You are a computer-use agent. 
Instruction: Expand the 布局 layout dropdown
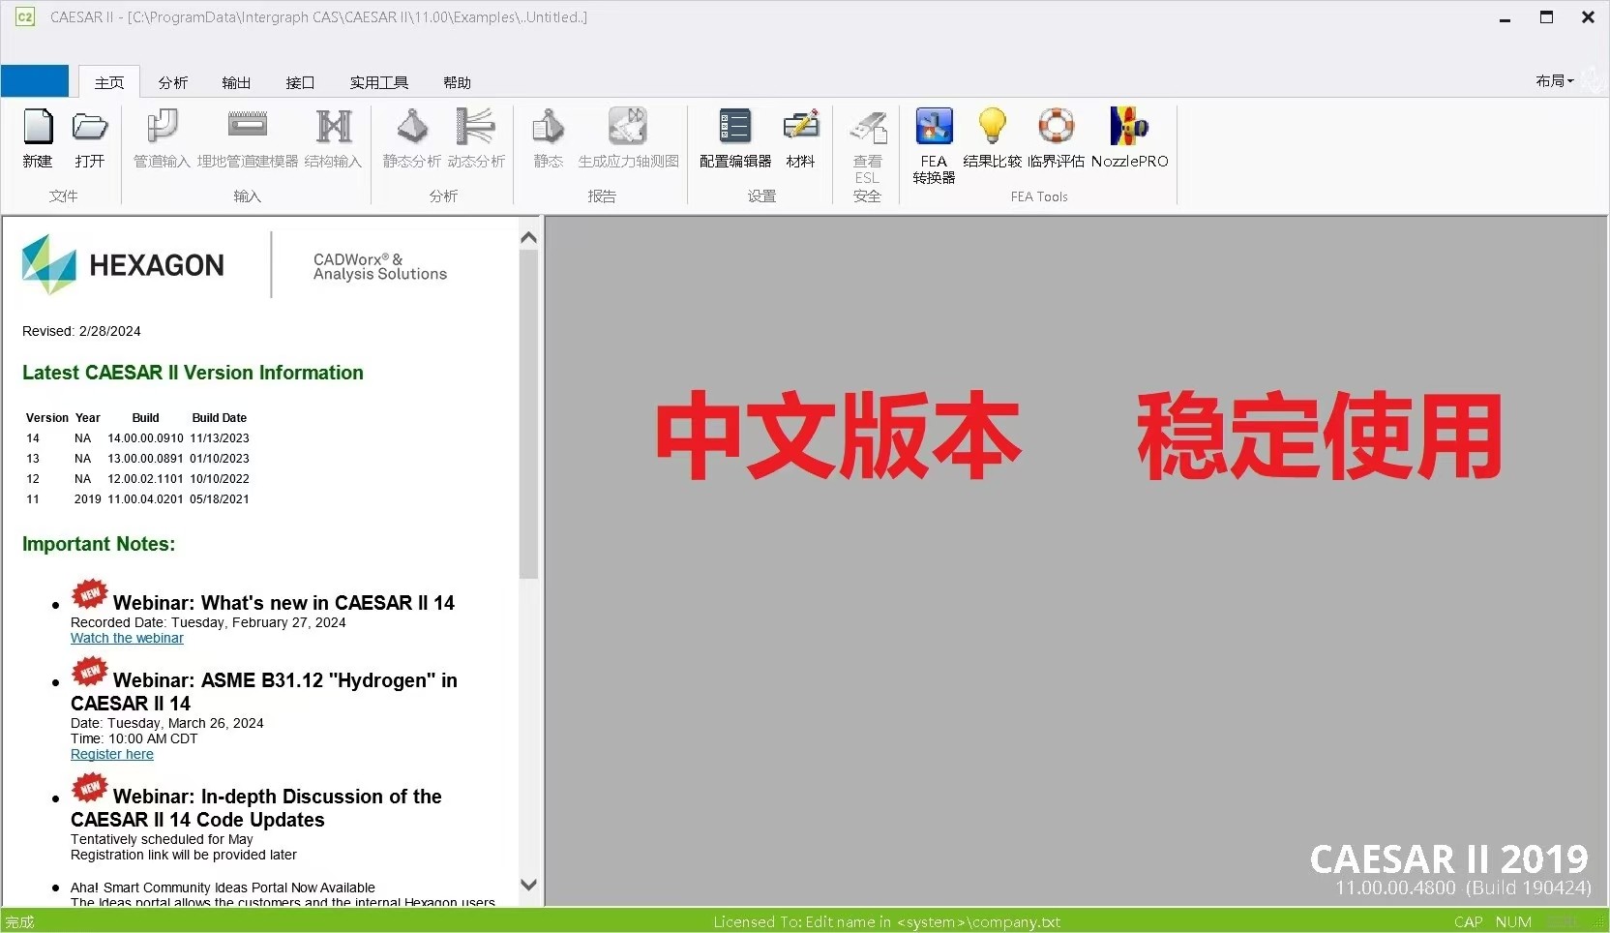1554,81
